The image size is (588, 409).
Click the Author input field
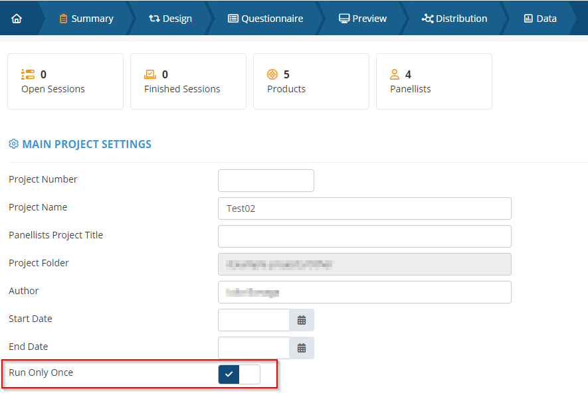364,292
